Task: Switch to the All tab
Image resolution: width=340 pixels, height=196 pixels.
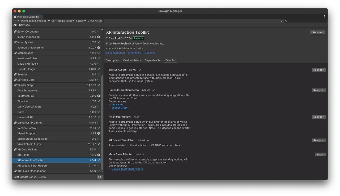Action: tap(15, 25)
